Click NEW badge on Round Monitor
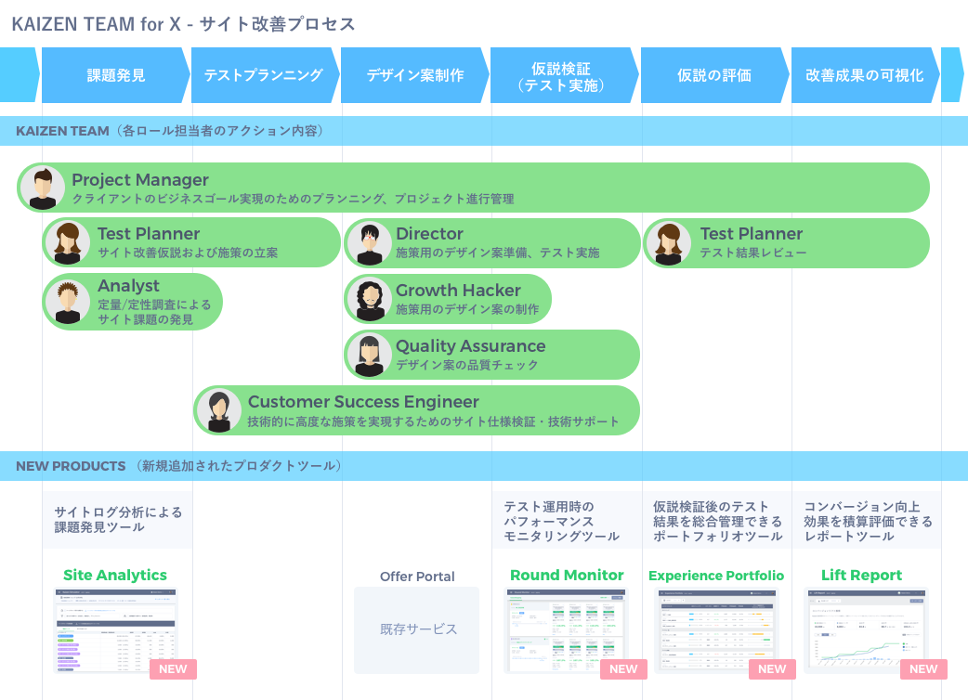The image size is (968, 700). tap(623, 669)
